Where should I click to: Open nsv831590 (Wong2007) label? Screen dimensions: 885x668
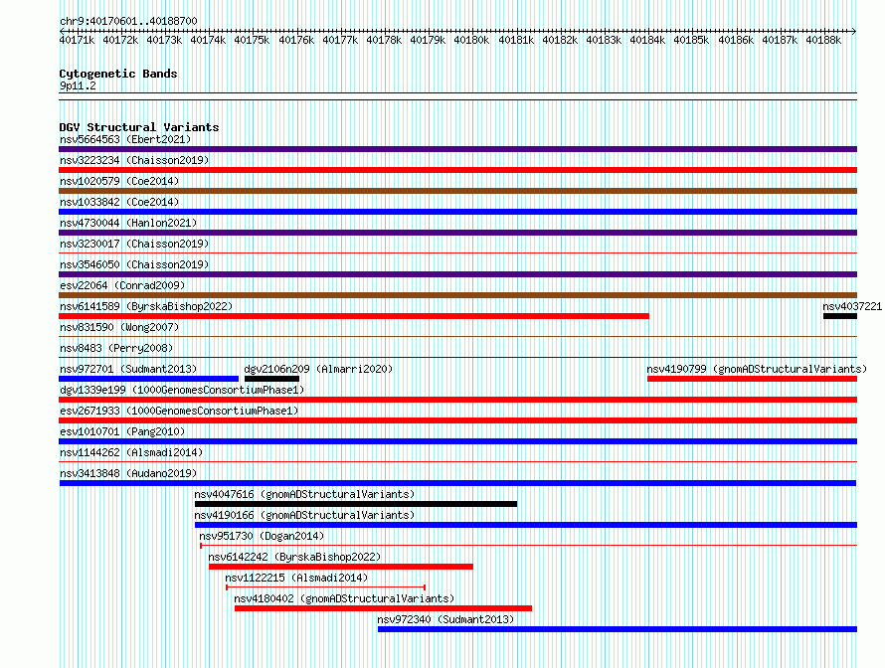[119, 327]
